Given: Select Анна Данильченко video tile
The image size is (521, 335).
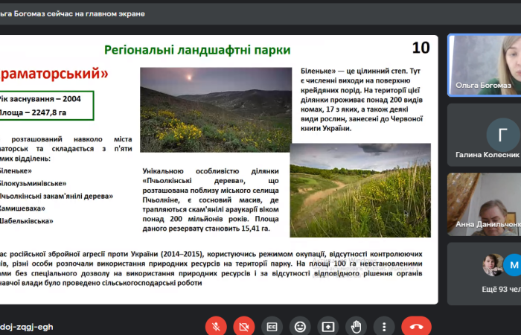Looking at the screenshot, I should (484, 204).
